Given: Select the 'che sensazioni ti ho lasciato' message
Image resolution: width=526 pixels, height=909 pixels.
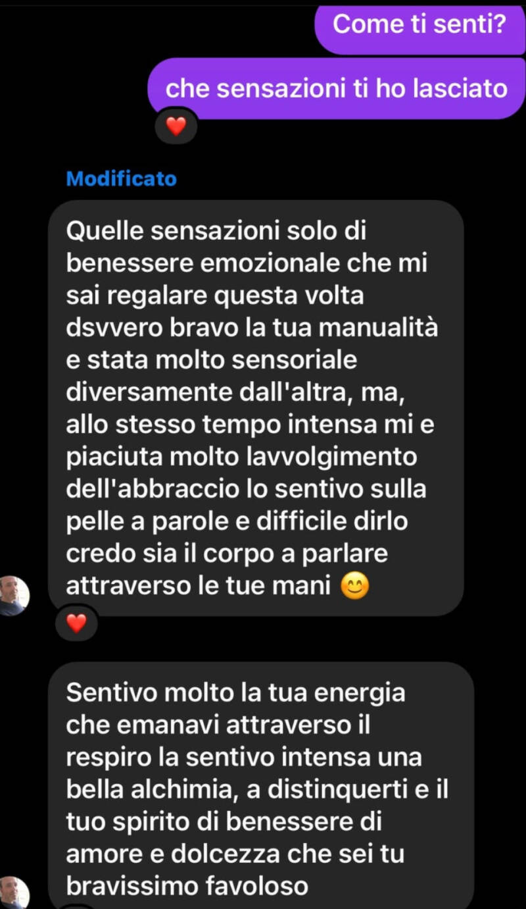Looking at the screenshot, I should (x=337, y=89).
